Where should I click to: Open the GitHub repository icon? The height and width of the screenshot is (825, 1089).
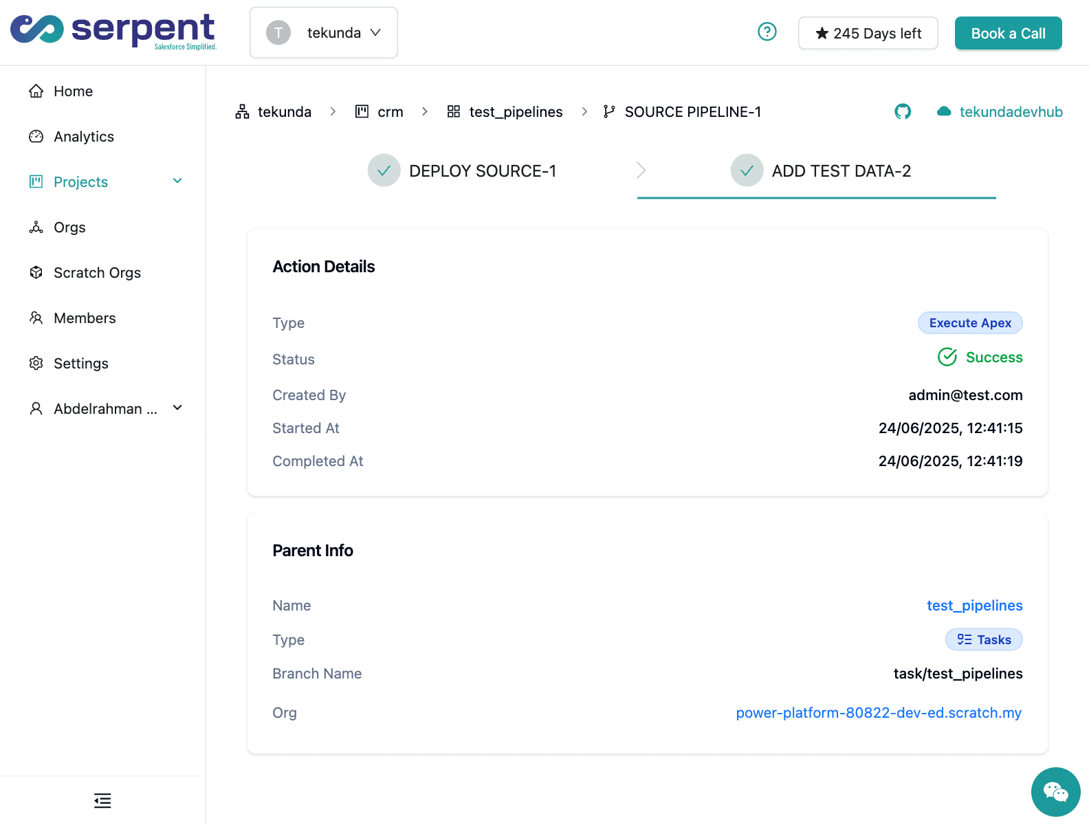coord(903,111)
